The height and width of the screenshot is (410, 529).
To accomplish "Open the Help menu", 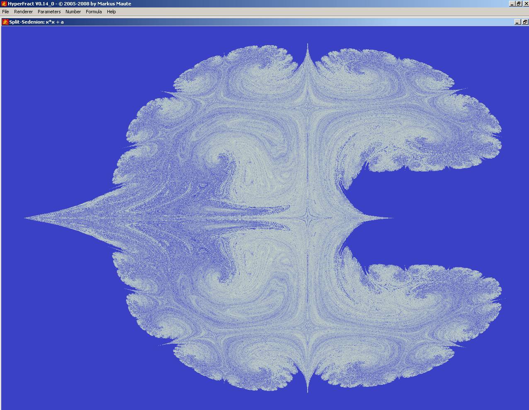I will pos(111,12).
